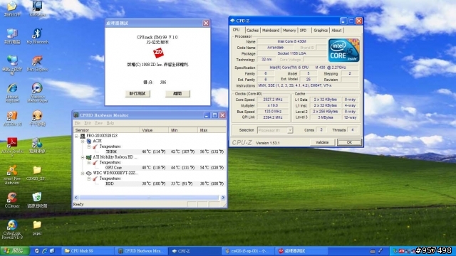Viewport: 456px width, 256px height.
Task: Click the WDC hard drive icon in tree
Action: (88, 174)
